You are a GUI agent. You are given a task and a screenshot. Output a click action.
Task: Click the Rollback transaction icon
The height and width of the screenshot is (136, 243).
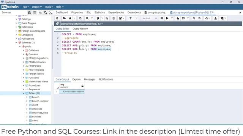[199, 18]
